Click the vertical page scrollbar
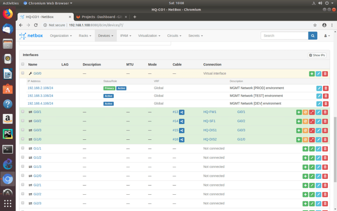Image resolution: width=337 pixels, height=211 pixels. pyautogui.click(x=335, y=149)
